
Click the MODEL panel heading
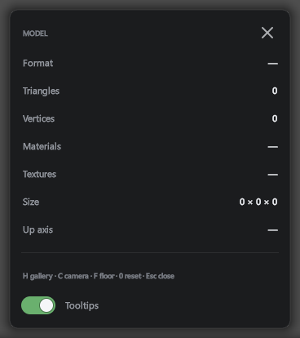35,33
